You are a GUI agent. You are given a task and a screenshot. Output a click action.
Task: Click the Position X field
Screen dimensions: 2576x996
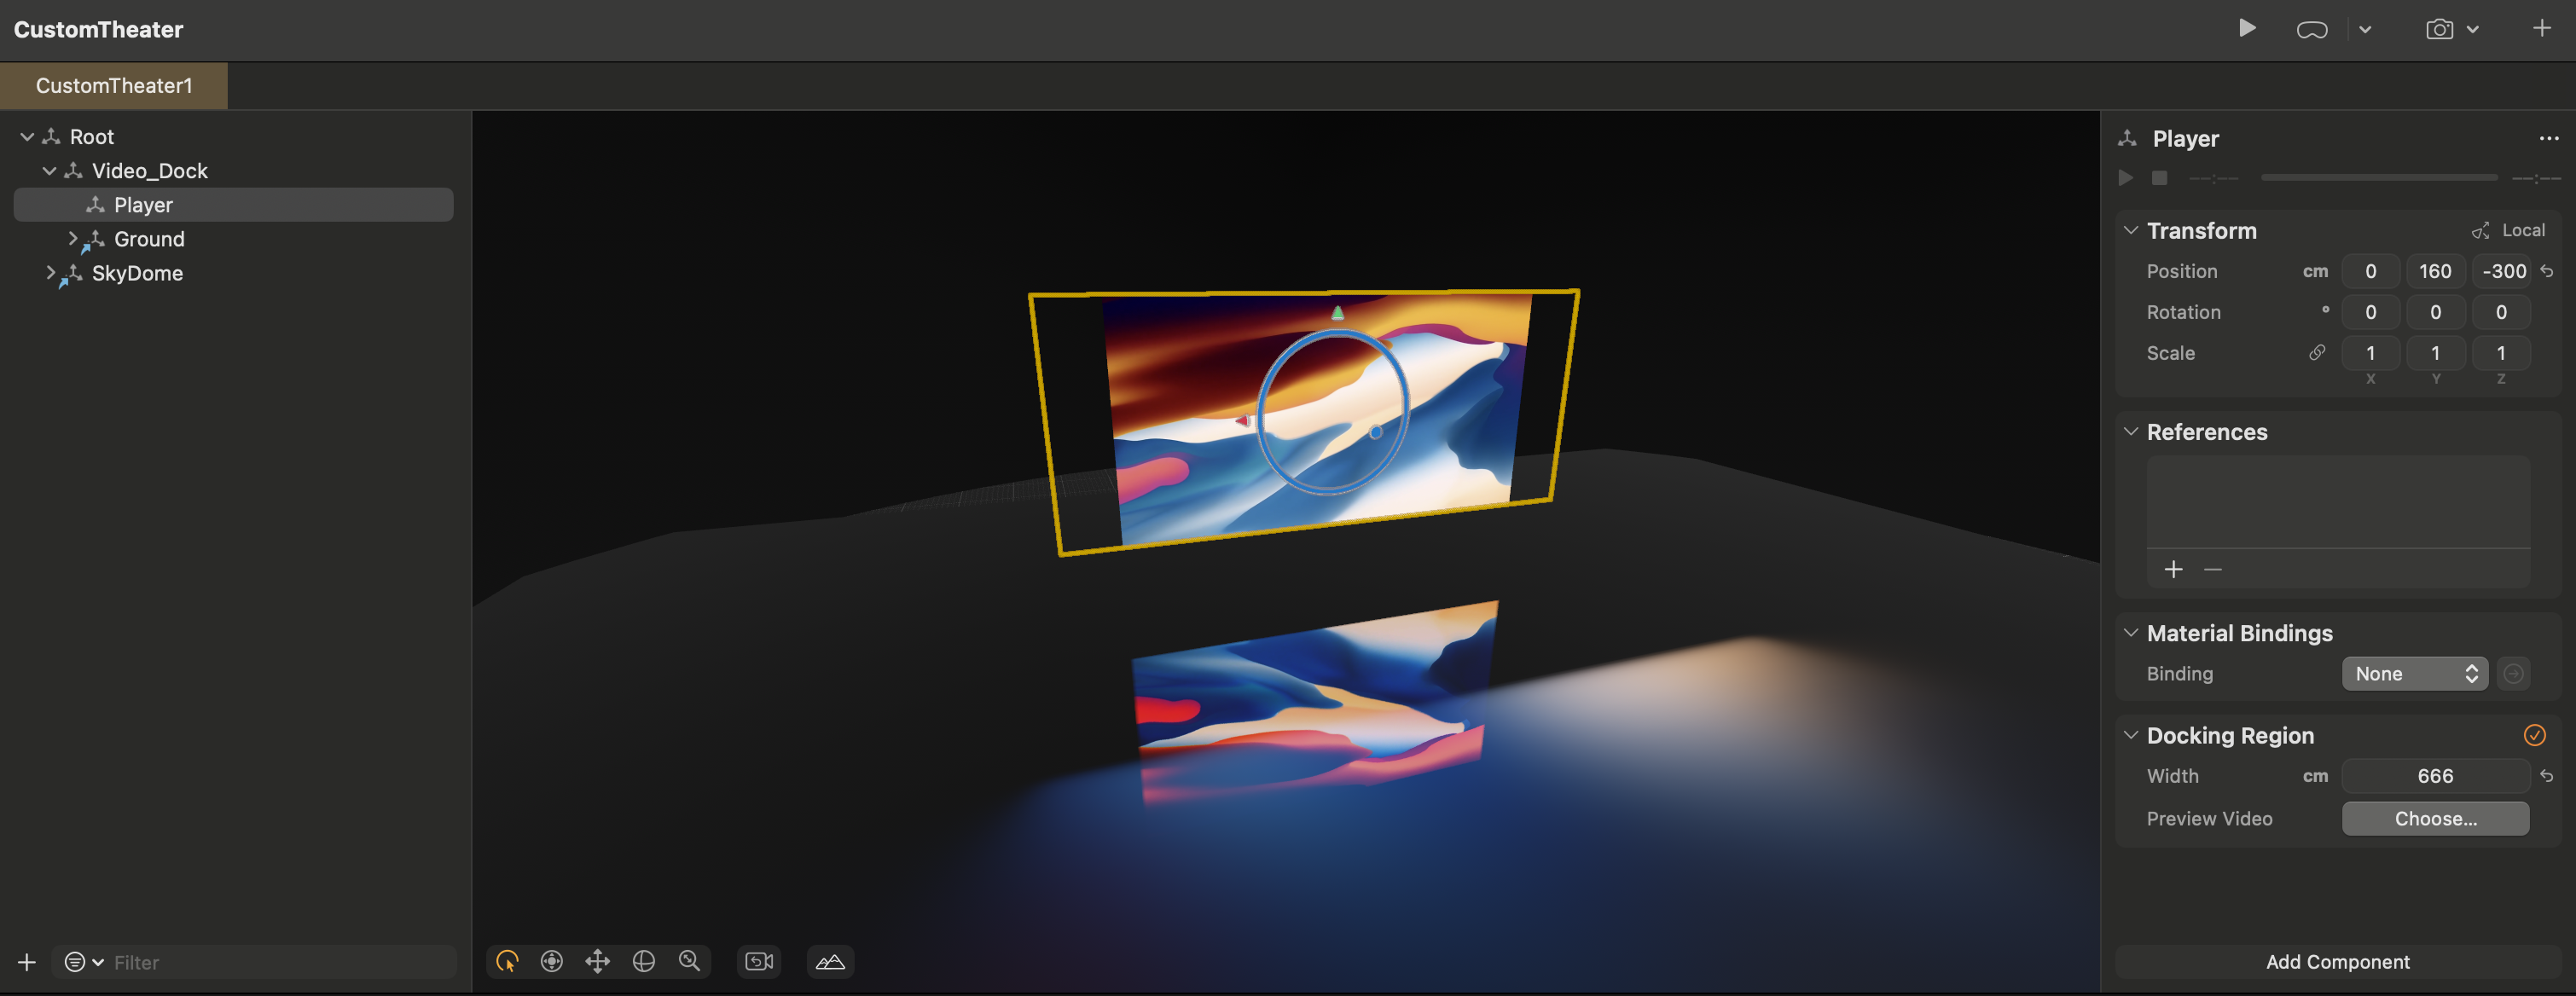(2370, 271)
